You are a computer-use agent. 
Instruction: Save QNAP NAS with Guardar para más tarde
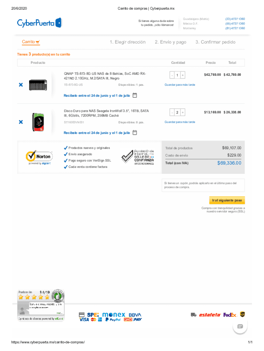coord(180,85)
